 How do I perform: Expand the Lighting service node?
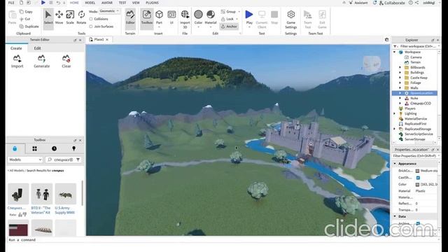pyautogui.click(x=395, y=113)
